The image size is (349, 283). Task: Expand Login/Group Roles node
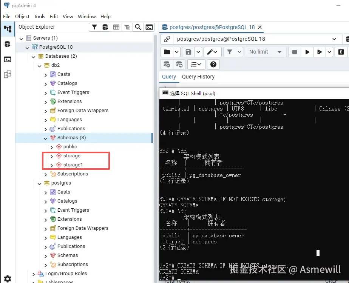click(x=33, y=274)
